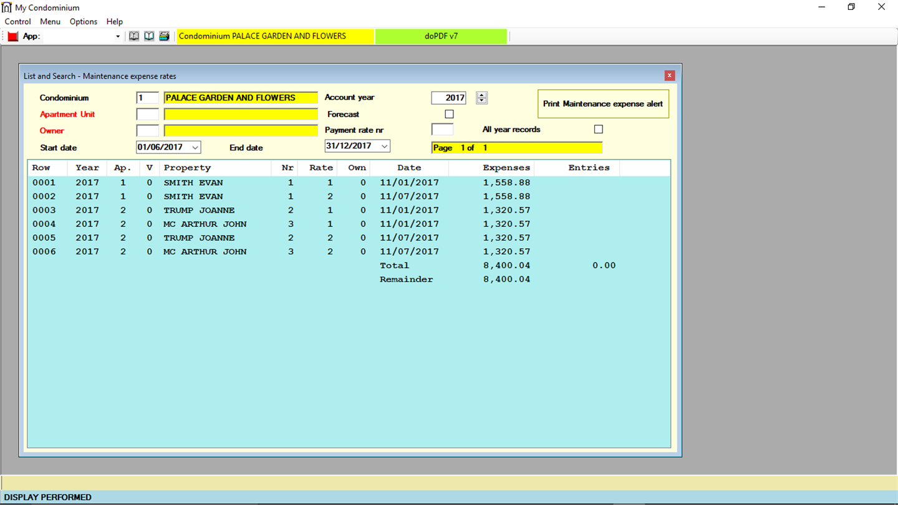
Task: Click the Payment rate nr input field
Action: [x=442, y=130]
